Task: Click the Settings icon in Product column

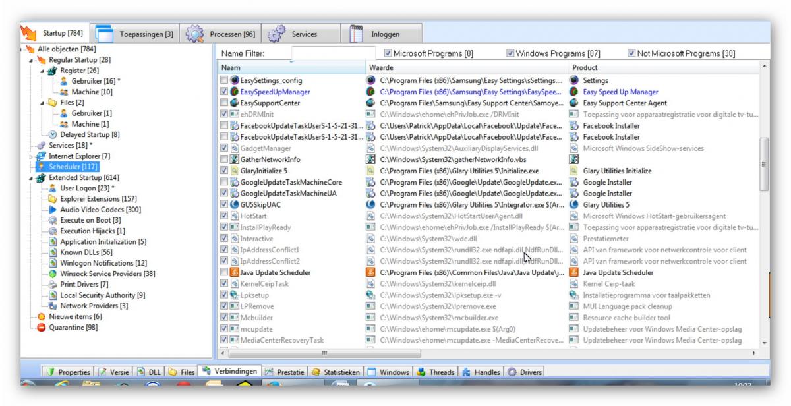Action: click(573, 80)
